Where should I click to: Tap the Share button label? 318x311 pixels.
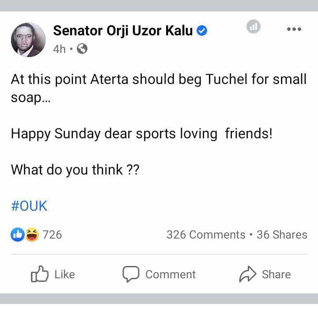[x=276, y=274]
